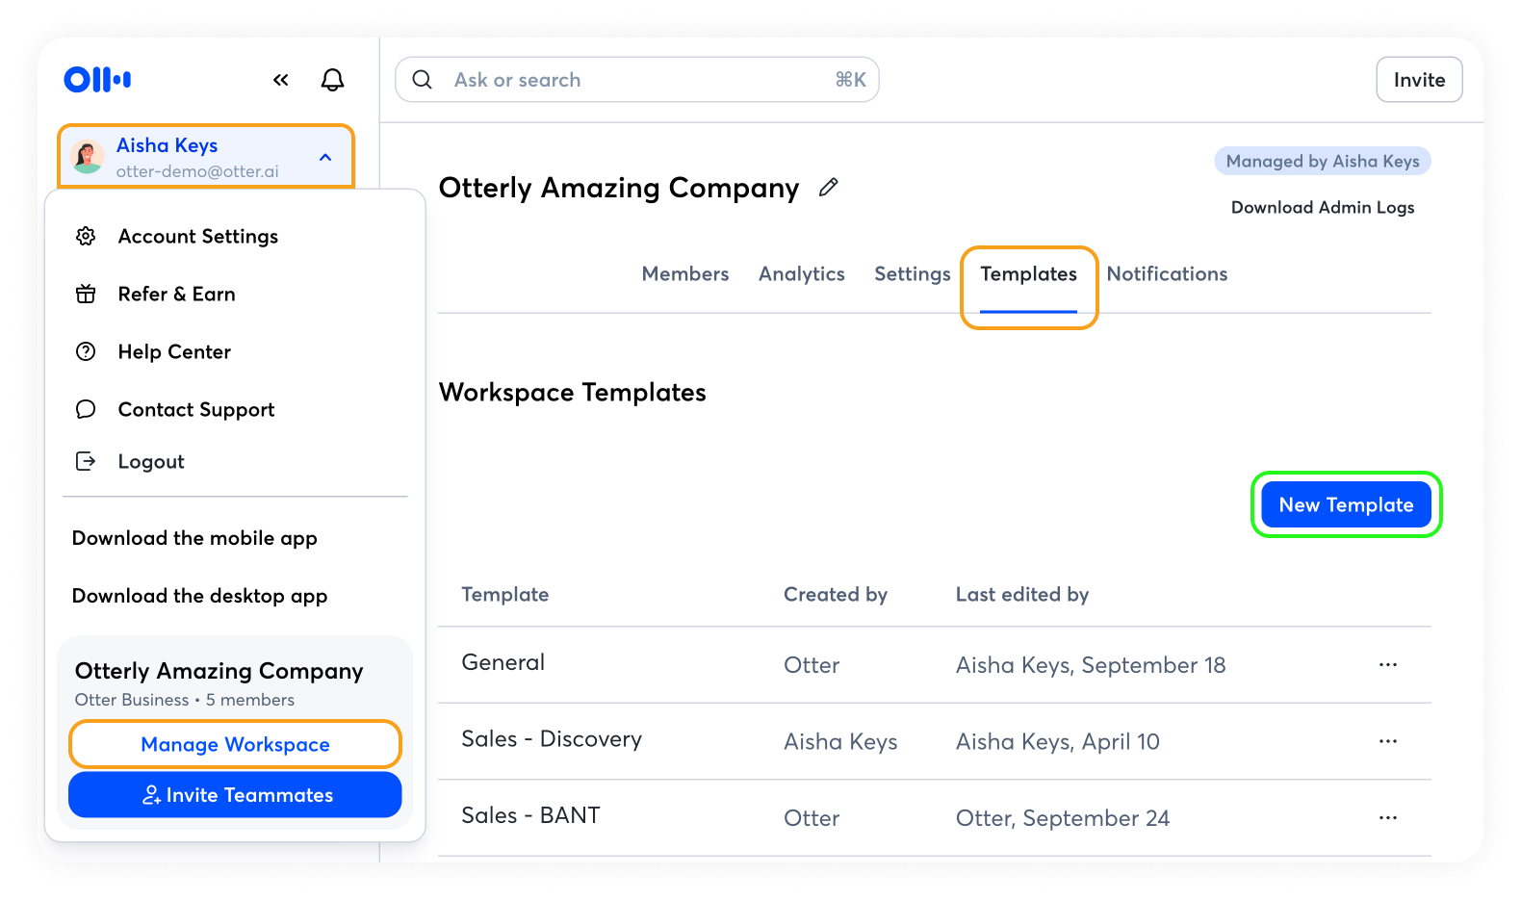
Task: Open notifications bell icon
Action: tap(332, 80)
